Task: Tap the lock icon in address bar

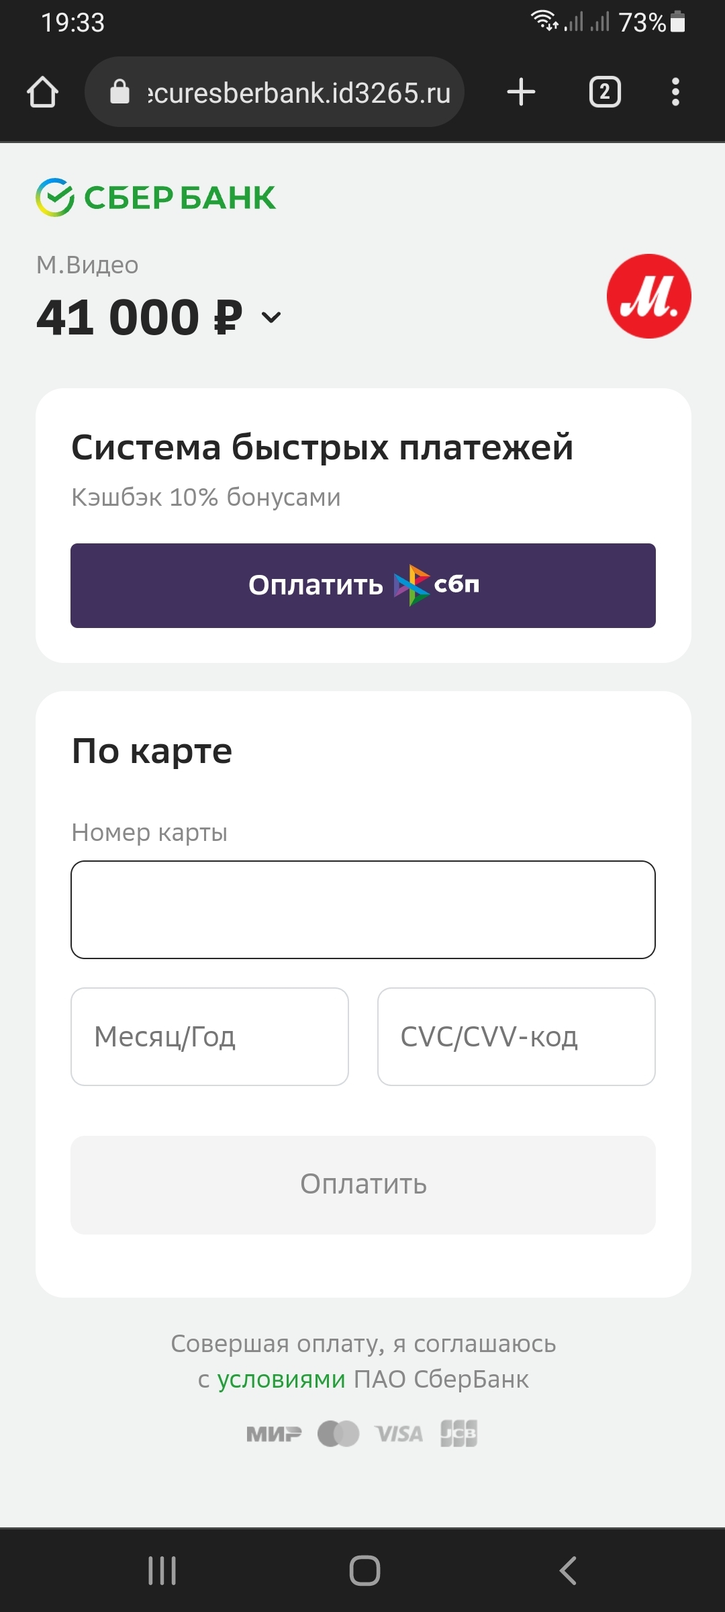Action: tap(119, 92)
